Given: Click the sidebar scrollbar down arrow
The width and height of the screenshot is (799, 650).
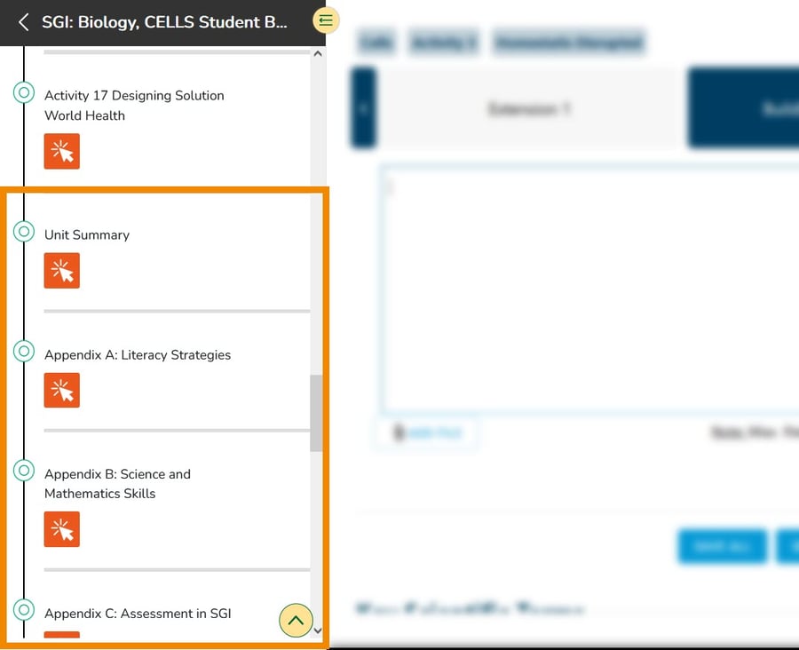Looking at the screenshot, I should click(x=318, y=630).
